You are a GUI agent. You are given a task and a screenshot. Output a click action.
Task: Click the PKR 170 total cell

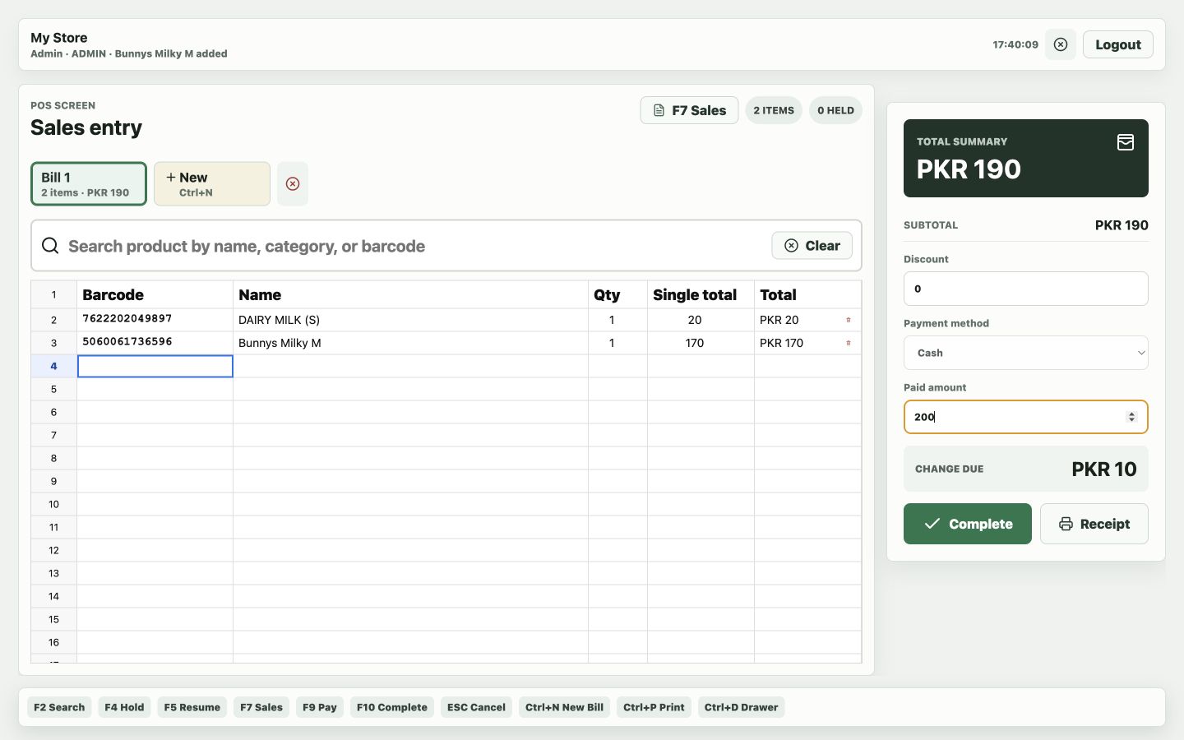pyautogui.click(x=808, y=343)
